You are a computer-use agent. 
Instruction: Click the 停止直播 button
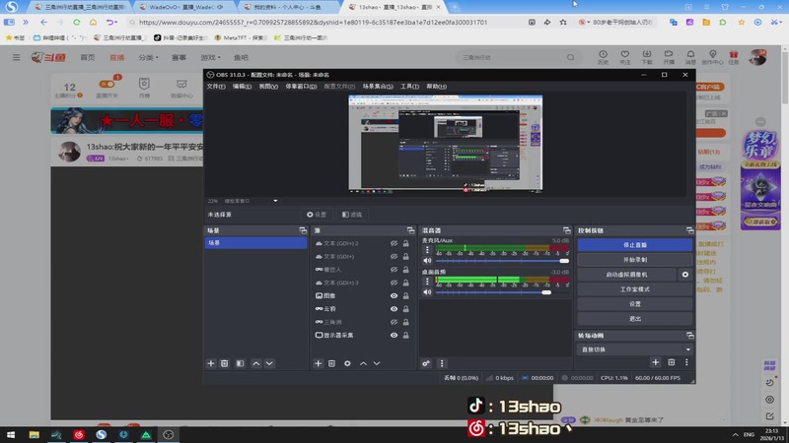[634, 245]
